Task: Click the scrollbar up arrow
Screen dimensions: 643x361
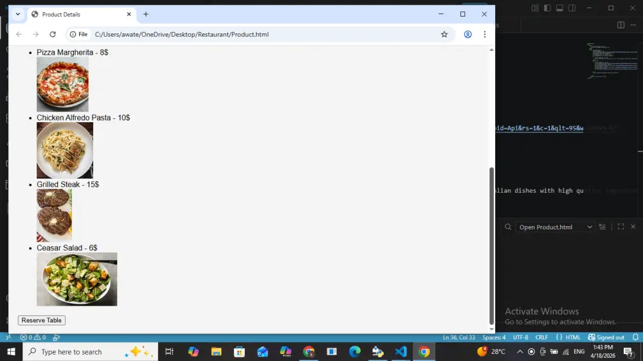Action: tap(491, 49)
